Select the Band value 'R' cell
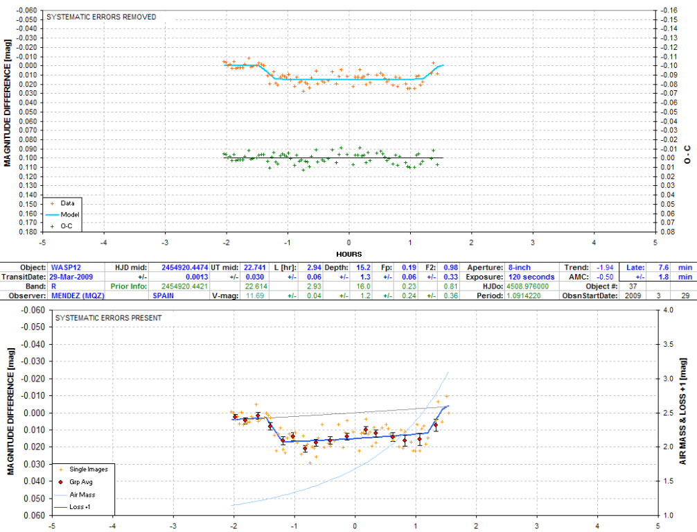Image resolution: width=697 pixels, height=532 pixels. pos(54,286)
